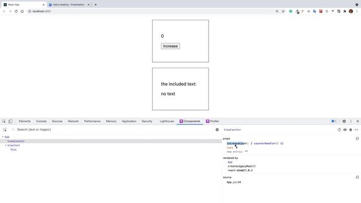Open the browser home page
Screen dimensions: 361x203
(22, 11)
